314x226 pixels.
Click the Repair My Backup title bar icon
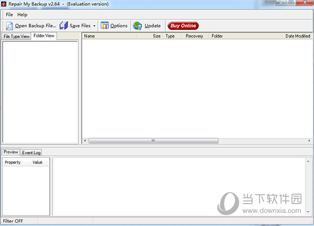coord(4,4)
